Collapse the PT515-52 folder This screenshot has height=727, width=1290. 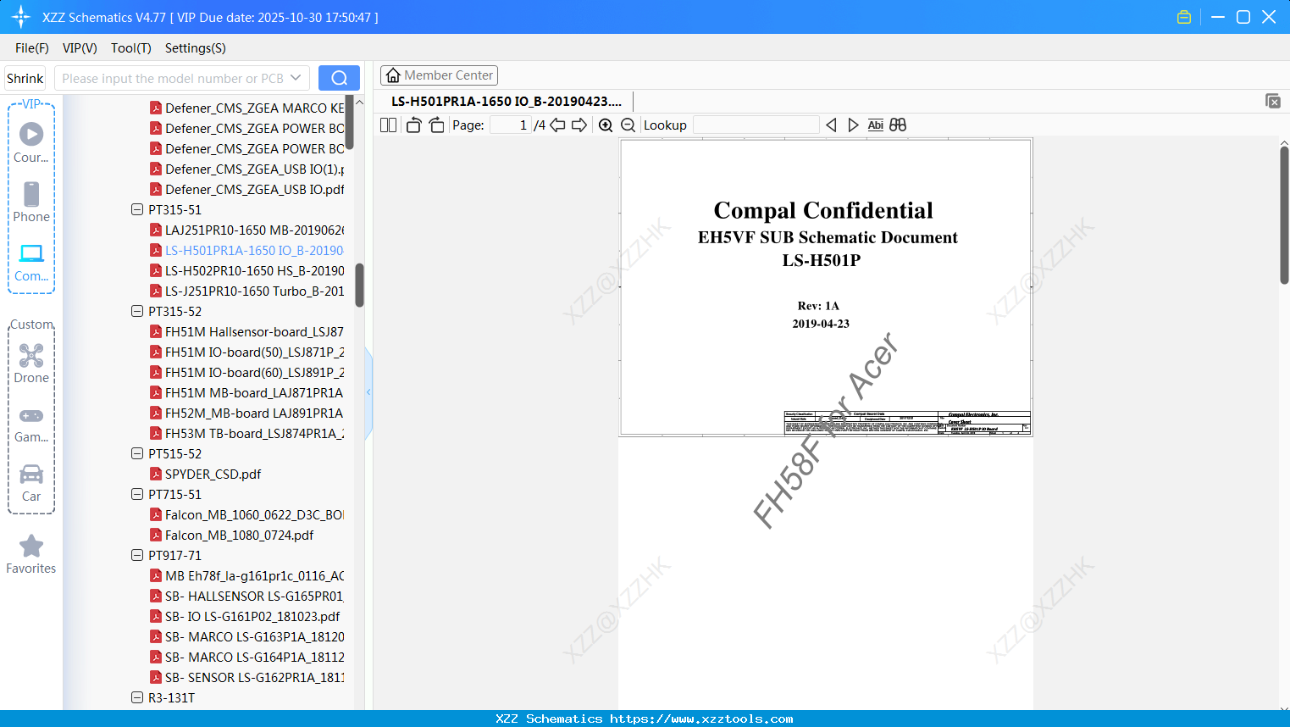(137, 453)
